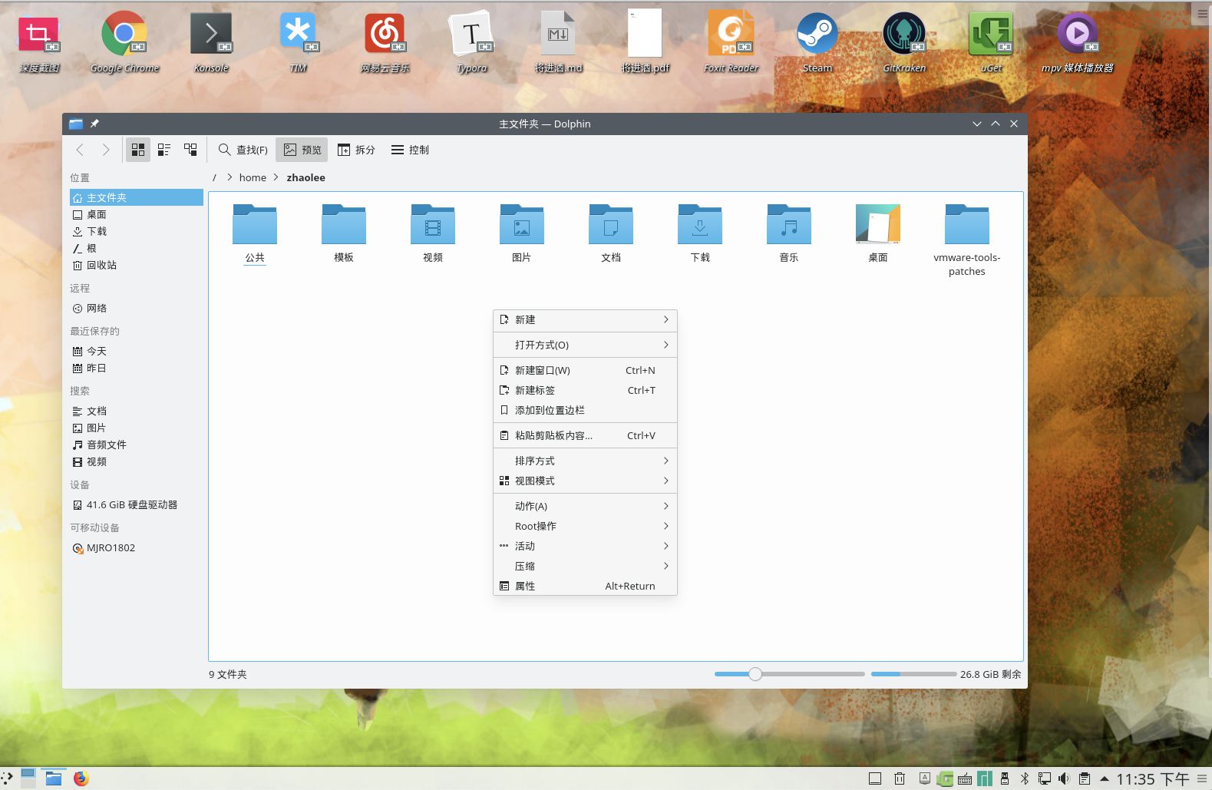The image size is (1212, 790).
Task: Expand the 新建 submenu
Action: (x=585, y=319)
